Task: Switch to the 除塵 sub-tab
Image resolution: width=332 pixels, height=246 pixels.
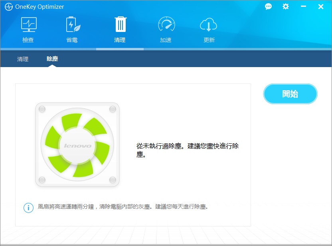Action: point(52,59)
